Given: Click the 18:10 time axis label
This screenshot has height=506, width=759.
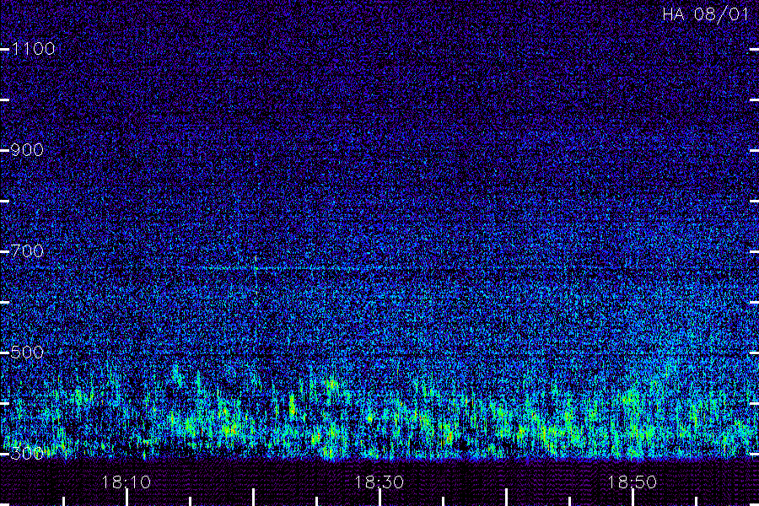Looking at the screenshot, I should point(126,482).
